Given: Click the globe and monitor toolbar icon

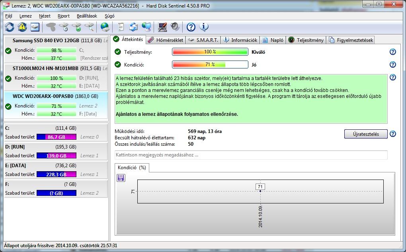Looking at the screenshot, I should pyautogui.click(x=146, y=27).
